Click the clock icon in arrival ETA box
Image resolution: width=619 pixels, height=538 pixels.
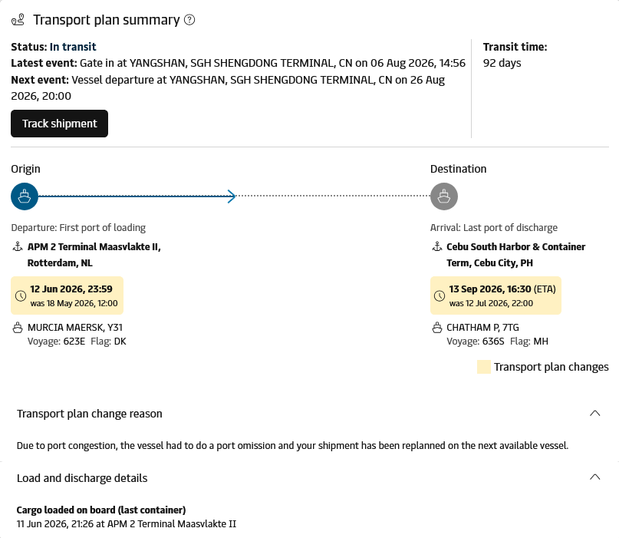pos(440,295)
